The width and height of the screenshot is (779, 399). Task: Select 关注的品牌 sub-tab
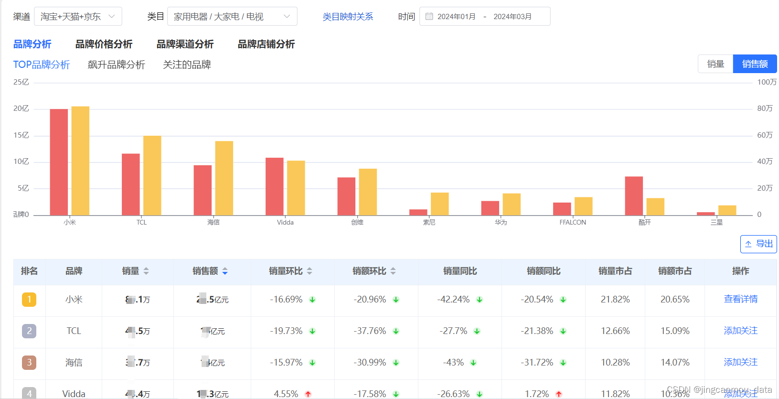pos(187,65)
